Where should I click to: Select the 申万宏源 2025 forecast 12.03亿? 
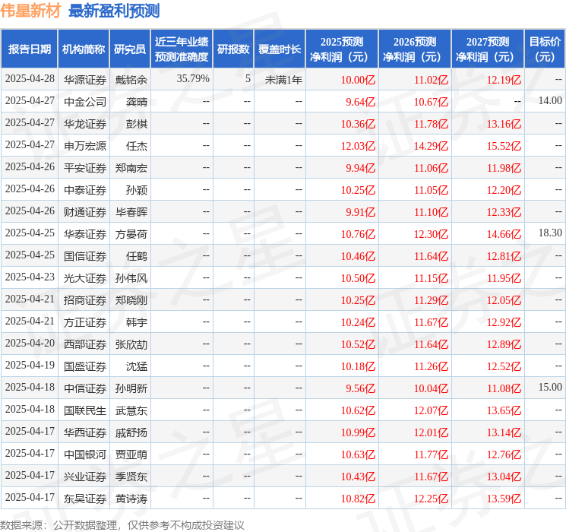(x=358, y=146)
